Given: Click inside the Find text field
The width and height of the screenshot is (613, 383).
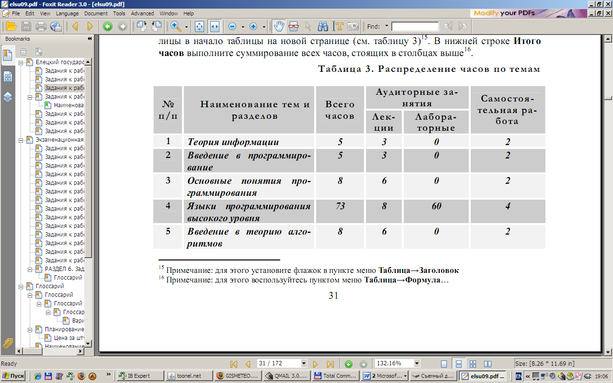Looking at the screenshot, I should tap(415, 26).
